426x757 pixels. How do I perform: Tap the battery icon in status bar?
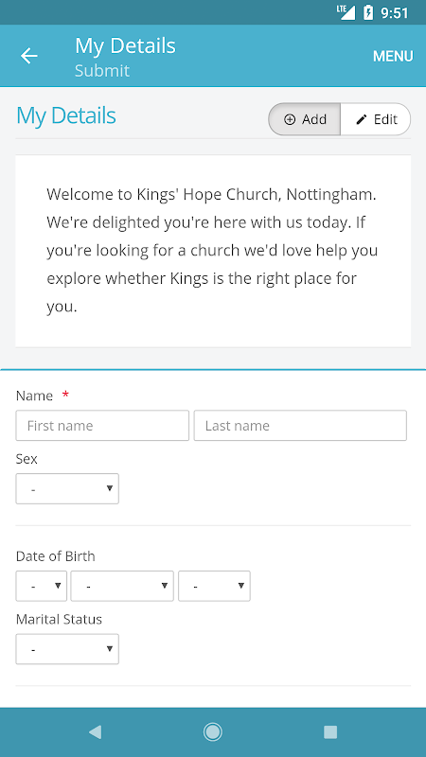click(368, 12)
